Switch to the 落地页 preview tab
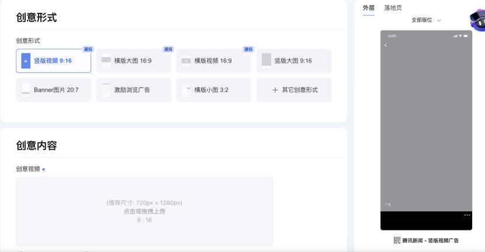Image resolution: width=485 pixels, height=252 pixels. (393, 8)
